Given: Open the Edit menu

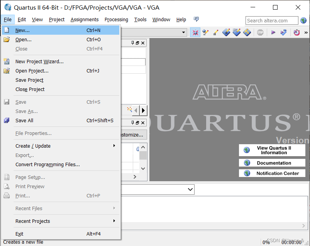Looking at the screenshot, I should pos(22,20).
